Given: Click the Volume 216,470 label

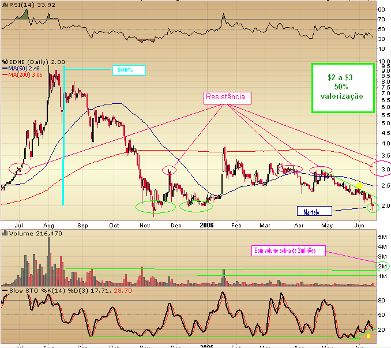Looking at the screenshot, I should 35,234.
